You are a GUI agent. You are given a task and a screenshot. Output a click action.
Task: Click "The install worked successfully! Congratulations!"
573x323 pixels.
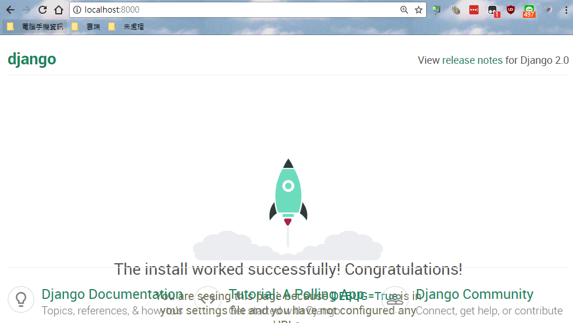tap(288, 270)
